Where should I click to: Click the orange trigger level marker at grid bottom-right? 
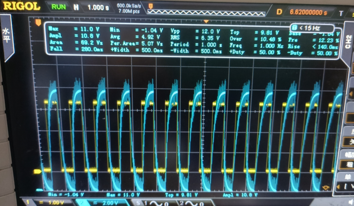[326, 187]
